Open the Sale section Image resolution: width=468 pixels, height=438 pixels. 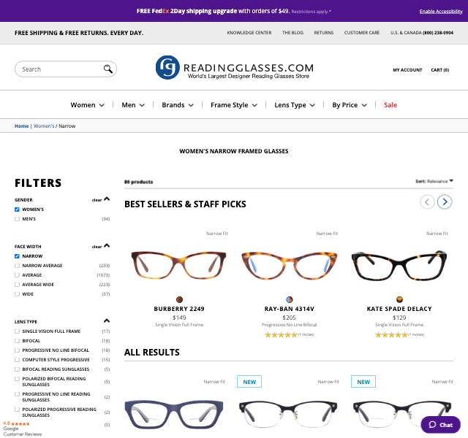tap(390, 105)
